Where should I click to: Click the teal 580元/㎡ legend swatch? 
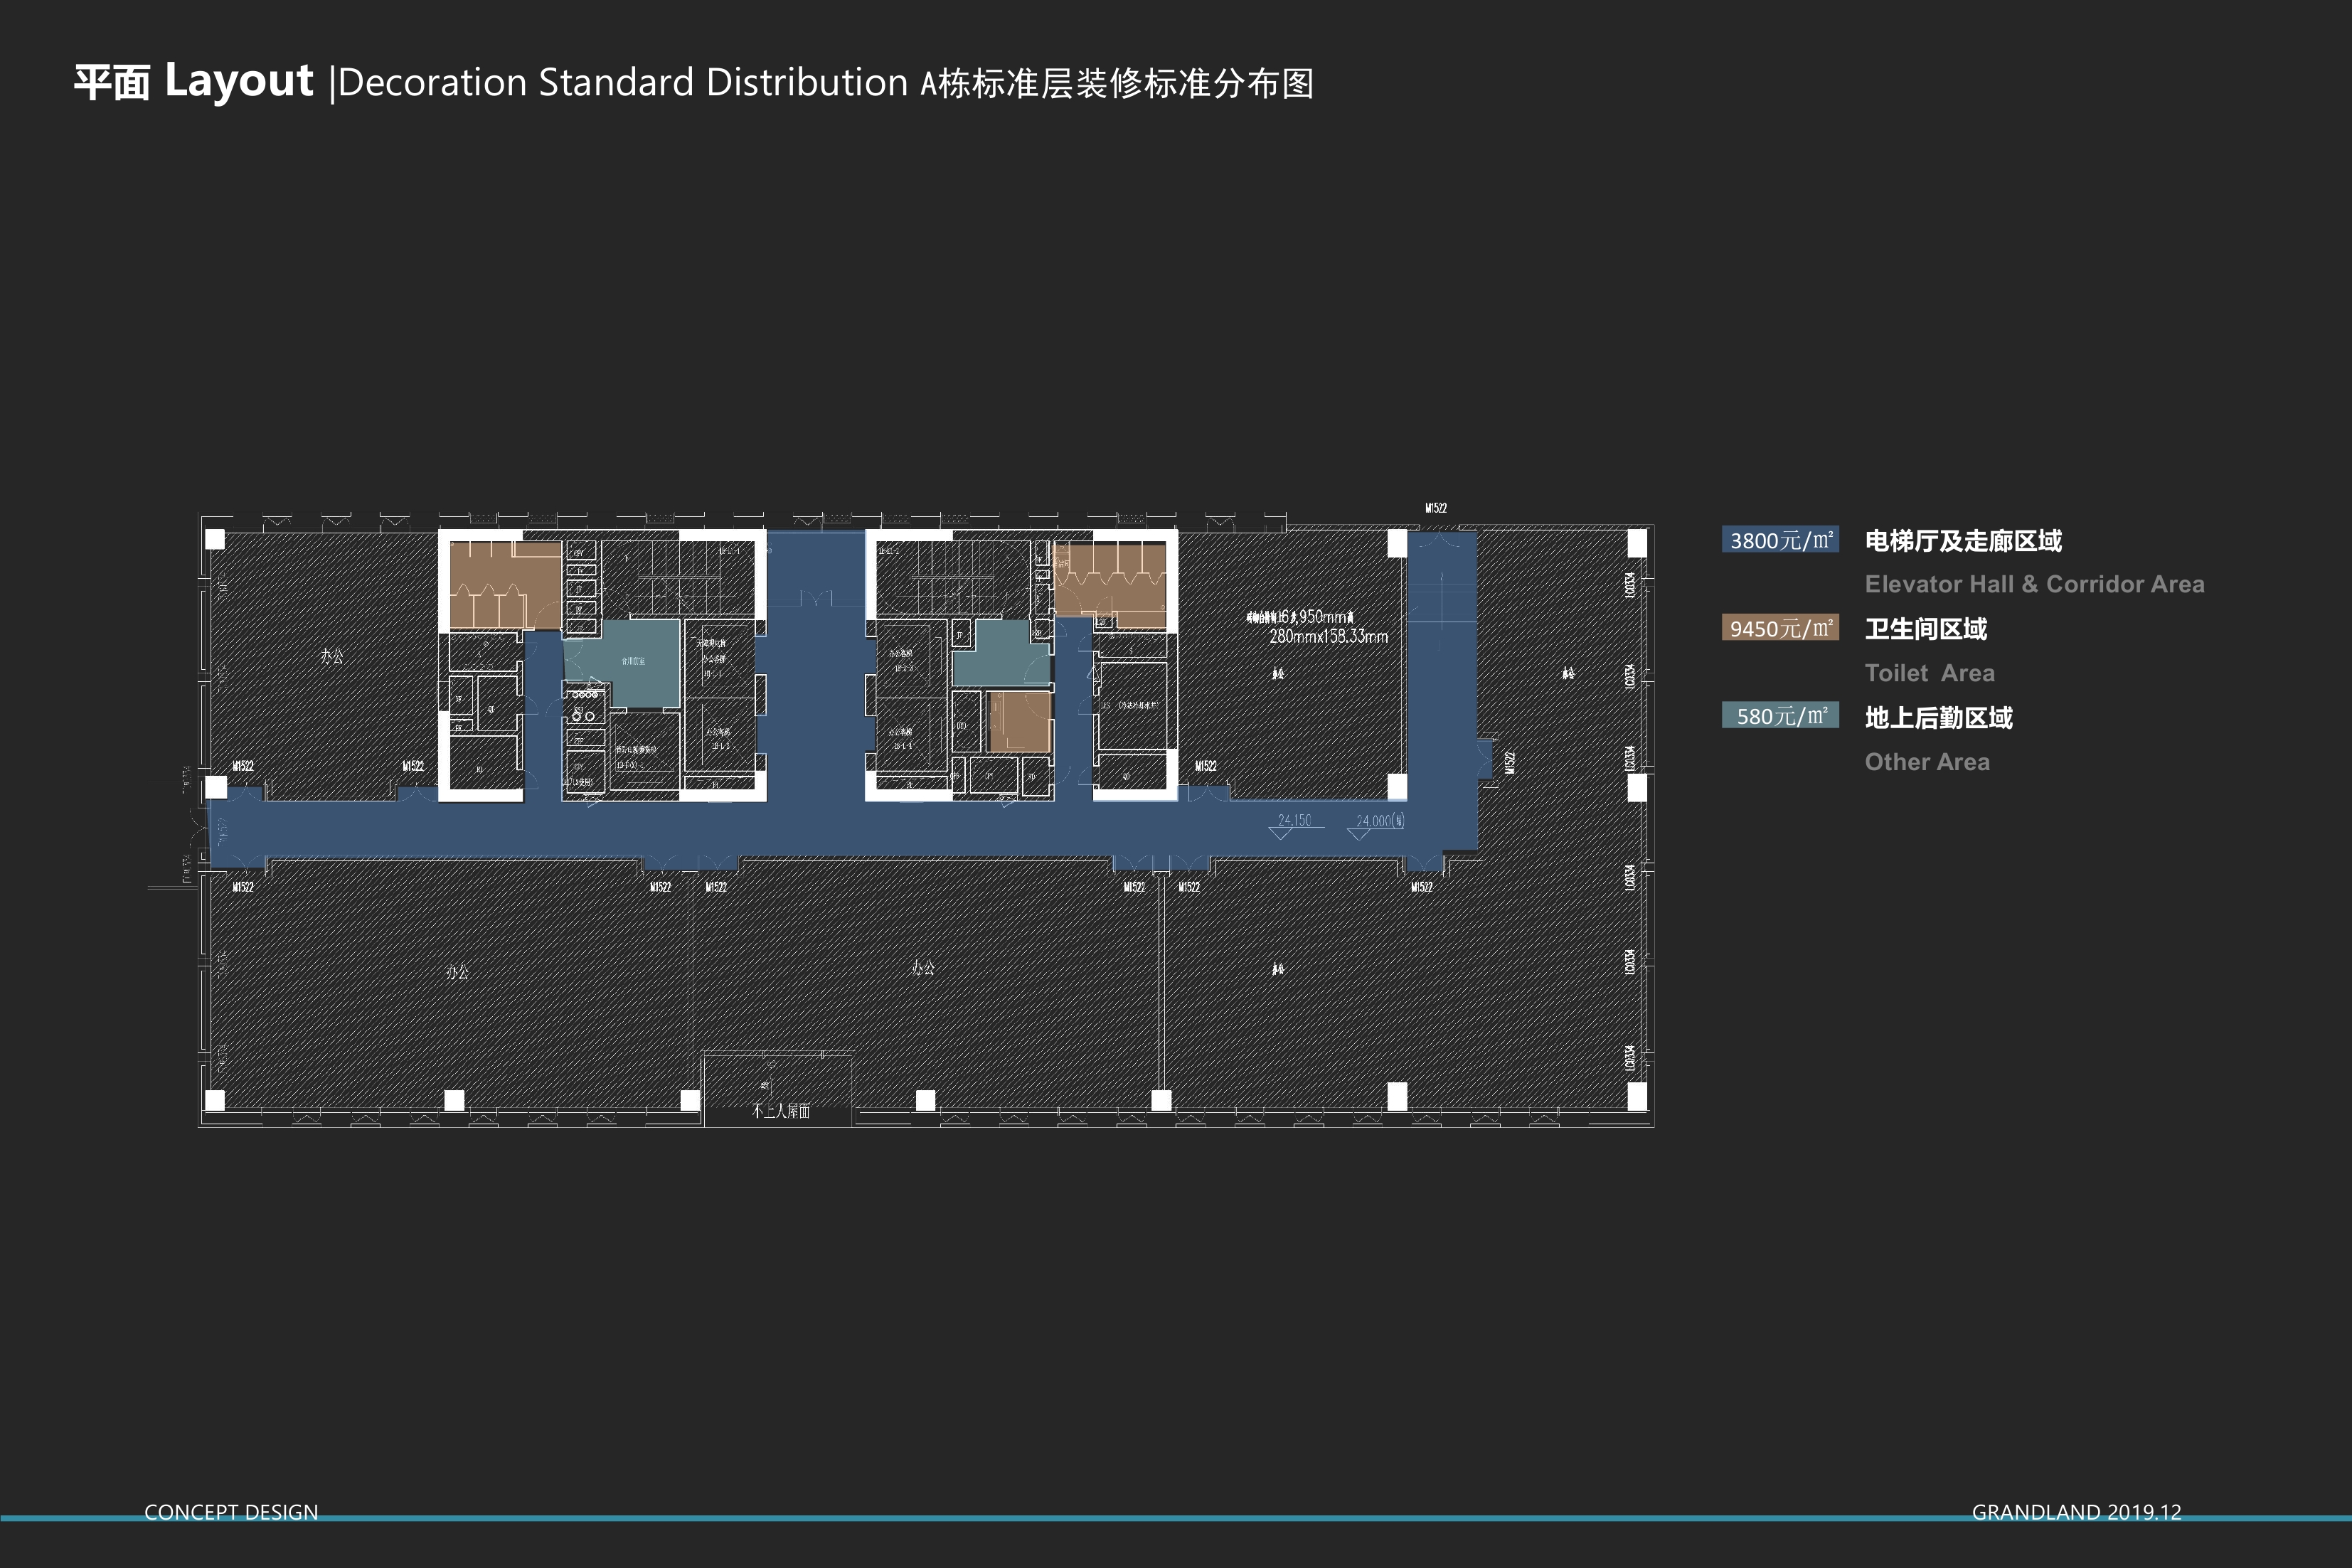pos(1779,716)
